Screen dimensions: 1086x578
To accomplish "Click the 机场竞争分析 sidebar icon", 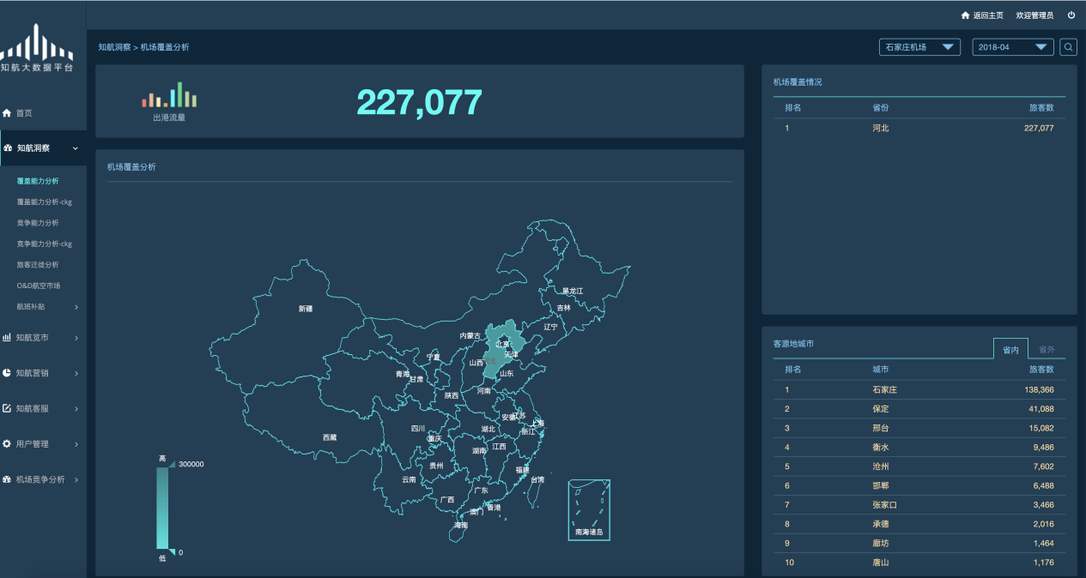I will tap(8, 480).
